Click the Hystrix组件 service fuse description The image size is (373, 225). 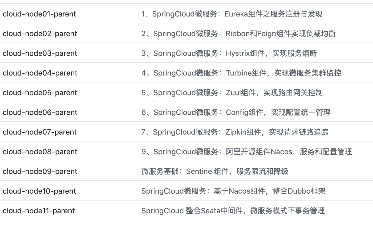[x=229, y=53]
